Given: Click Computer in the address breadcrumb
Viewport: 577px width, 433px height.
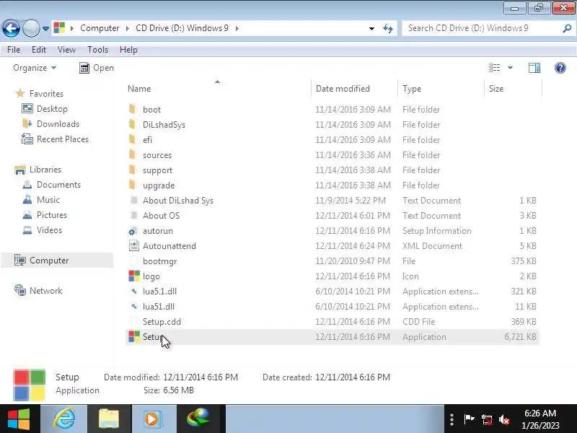Looking at the screenshot, I should pyautogui.click(x=100, y=28).
